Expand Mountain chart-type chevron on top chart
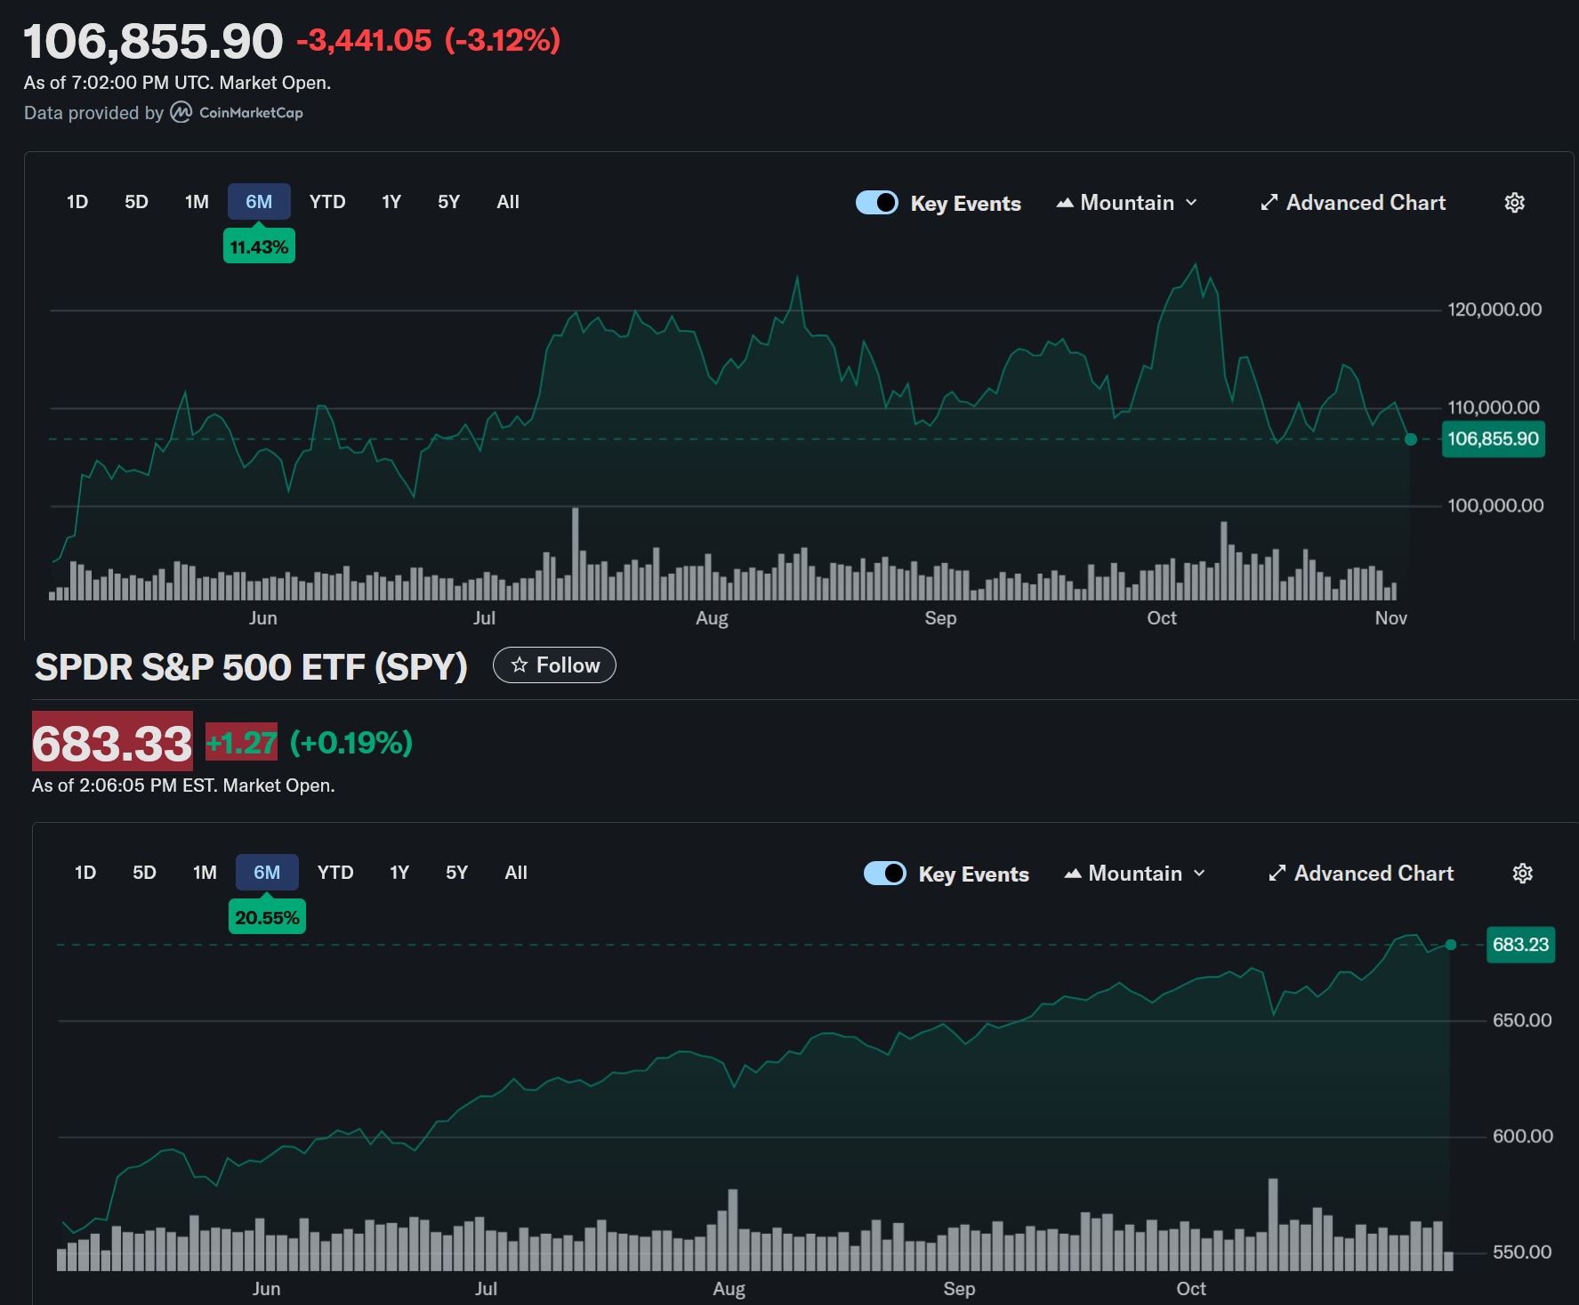 click(x=1191, y=203)
